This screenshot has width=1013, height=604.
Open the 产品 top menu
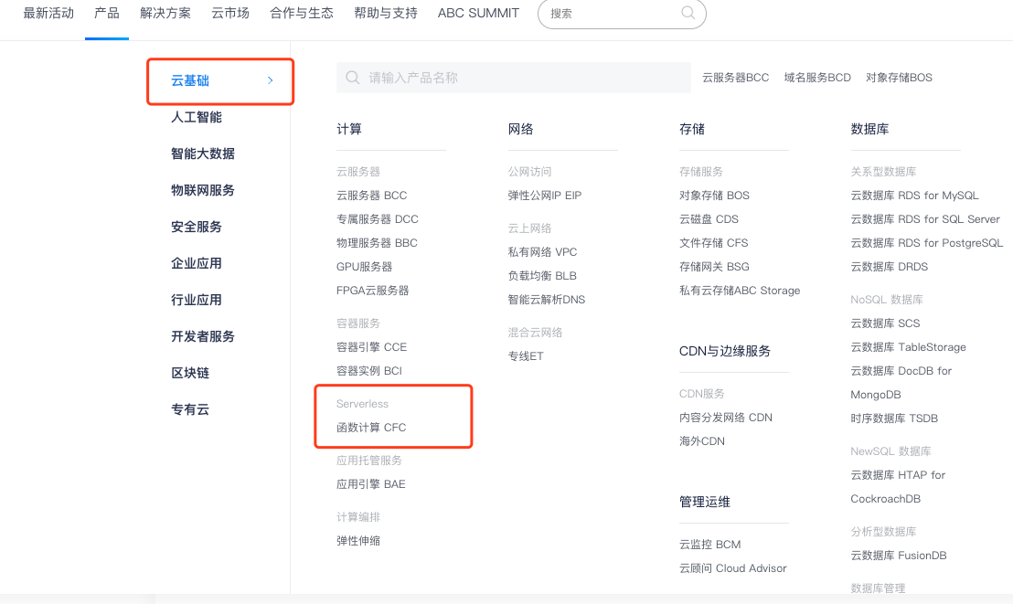coord(107,13)
